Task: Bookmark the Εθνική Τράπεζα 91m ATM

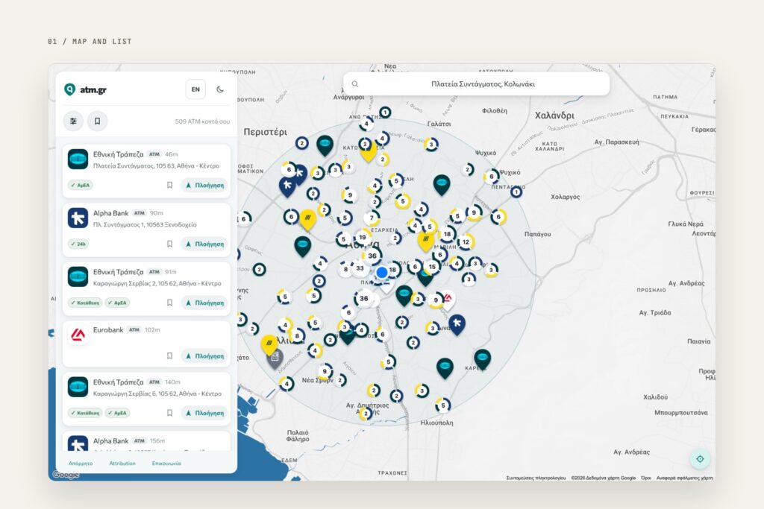Action: pyautogui.click(x=169, y=303)
